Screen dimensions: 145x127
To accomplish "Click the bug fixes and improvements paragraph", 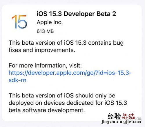I will click(66, 46).
